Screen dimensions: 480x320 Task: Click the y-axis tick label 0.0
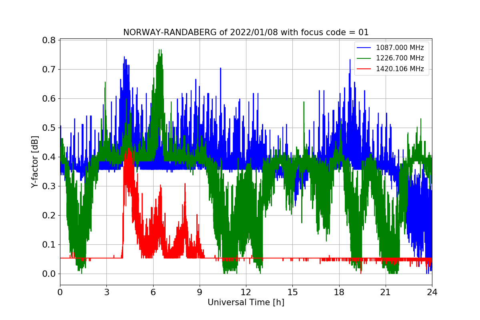(x=49, y=274)
